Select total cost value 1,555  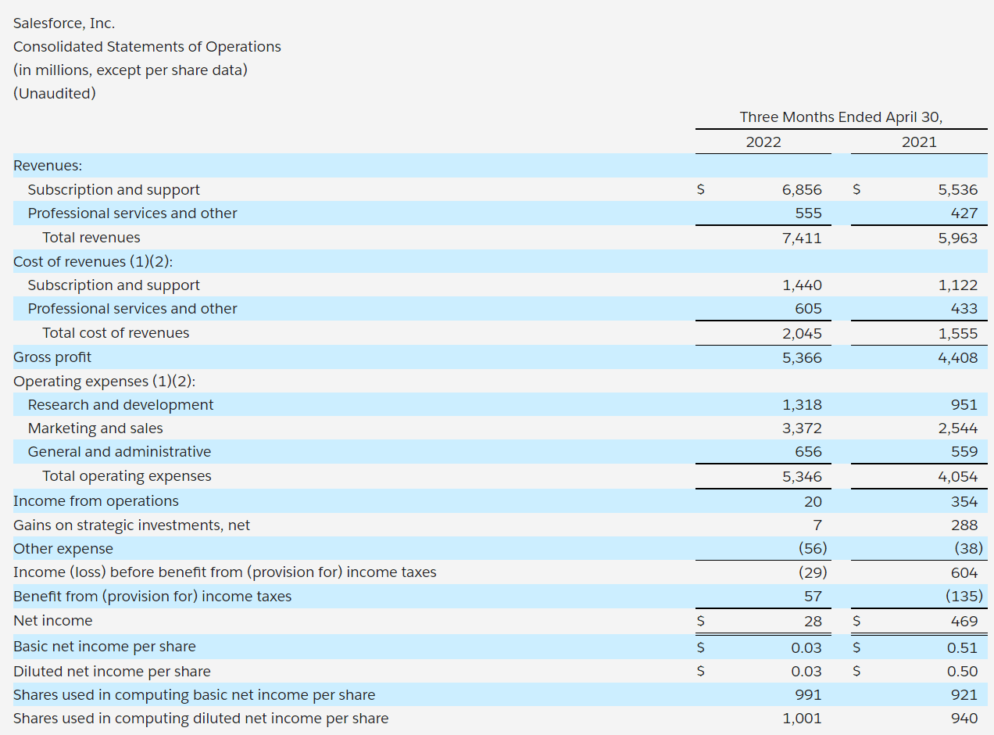click(958, 334)
